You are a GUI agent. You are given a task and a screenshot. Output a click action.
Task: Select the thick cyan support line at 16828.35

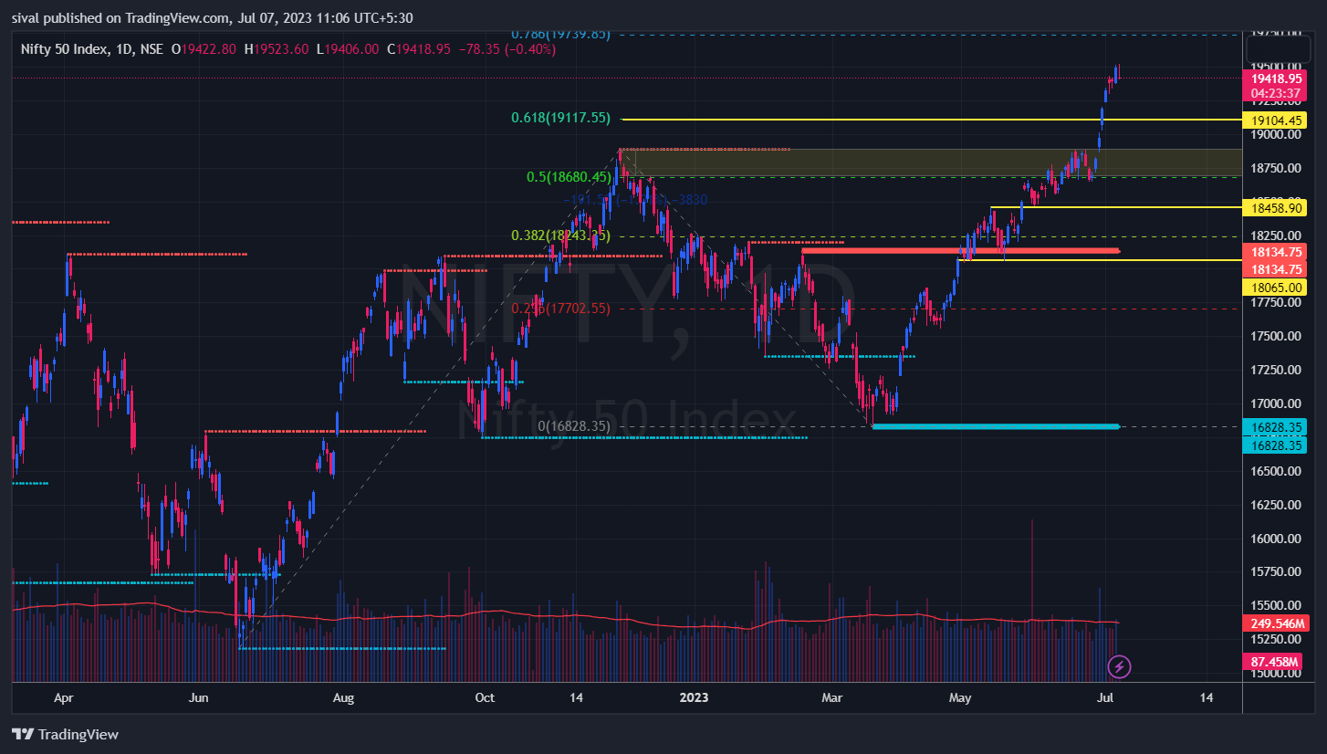996,426
